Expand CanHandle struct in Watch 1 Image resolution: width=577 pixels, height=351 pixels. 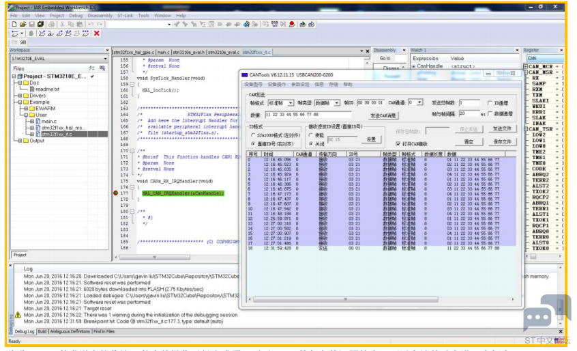[x=414, y=67]
